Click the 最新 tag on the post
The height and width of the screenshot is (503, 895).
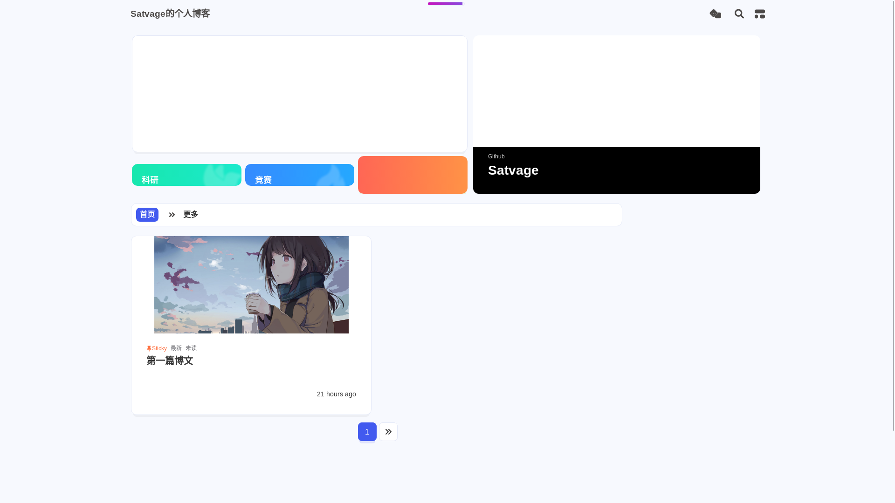176,348
